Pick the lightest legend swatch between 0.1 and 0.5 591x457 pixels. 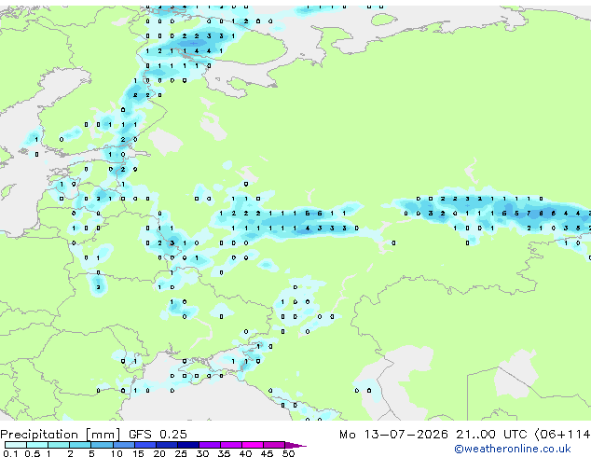[x=16, y=445]
